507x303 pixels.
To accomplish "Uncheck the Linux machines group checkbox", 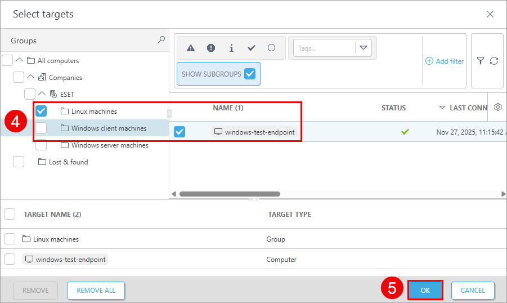I will tap(41, 111).
